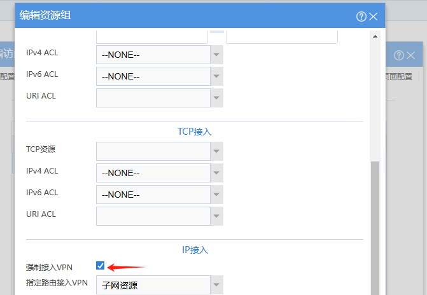Click the dialog's vertical scrollbar thumb

[375, 223]
